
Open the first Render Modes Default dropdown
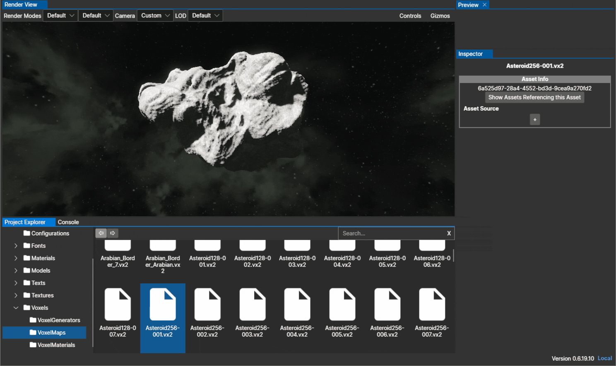click(60, 15)
